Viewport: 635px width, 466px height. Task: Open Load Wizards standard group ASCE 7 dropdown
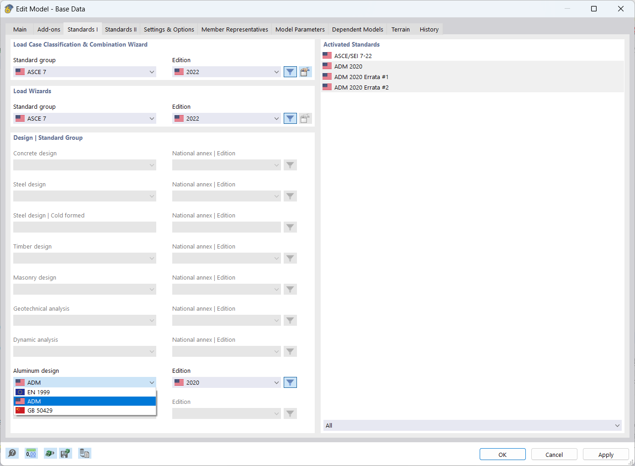click(85, 118)
